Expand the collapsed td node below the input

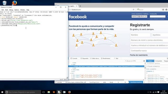[72, 70]
